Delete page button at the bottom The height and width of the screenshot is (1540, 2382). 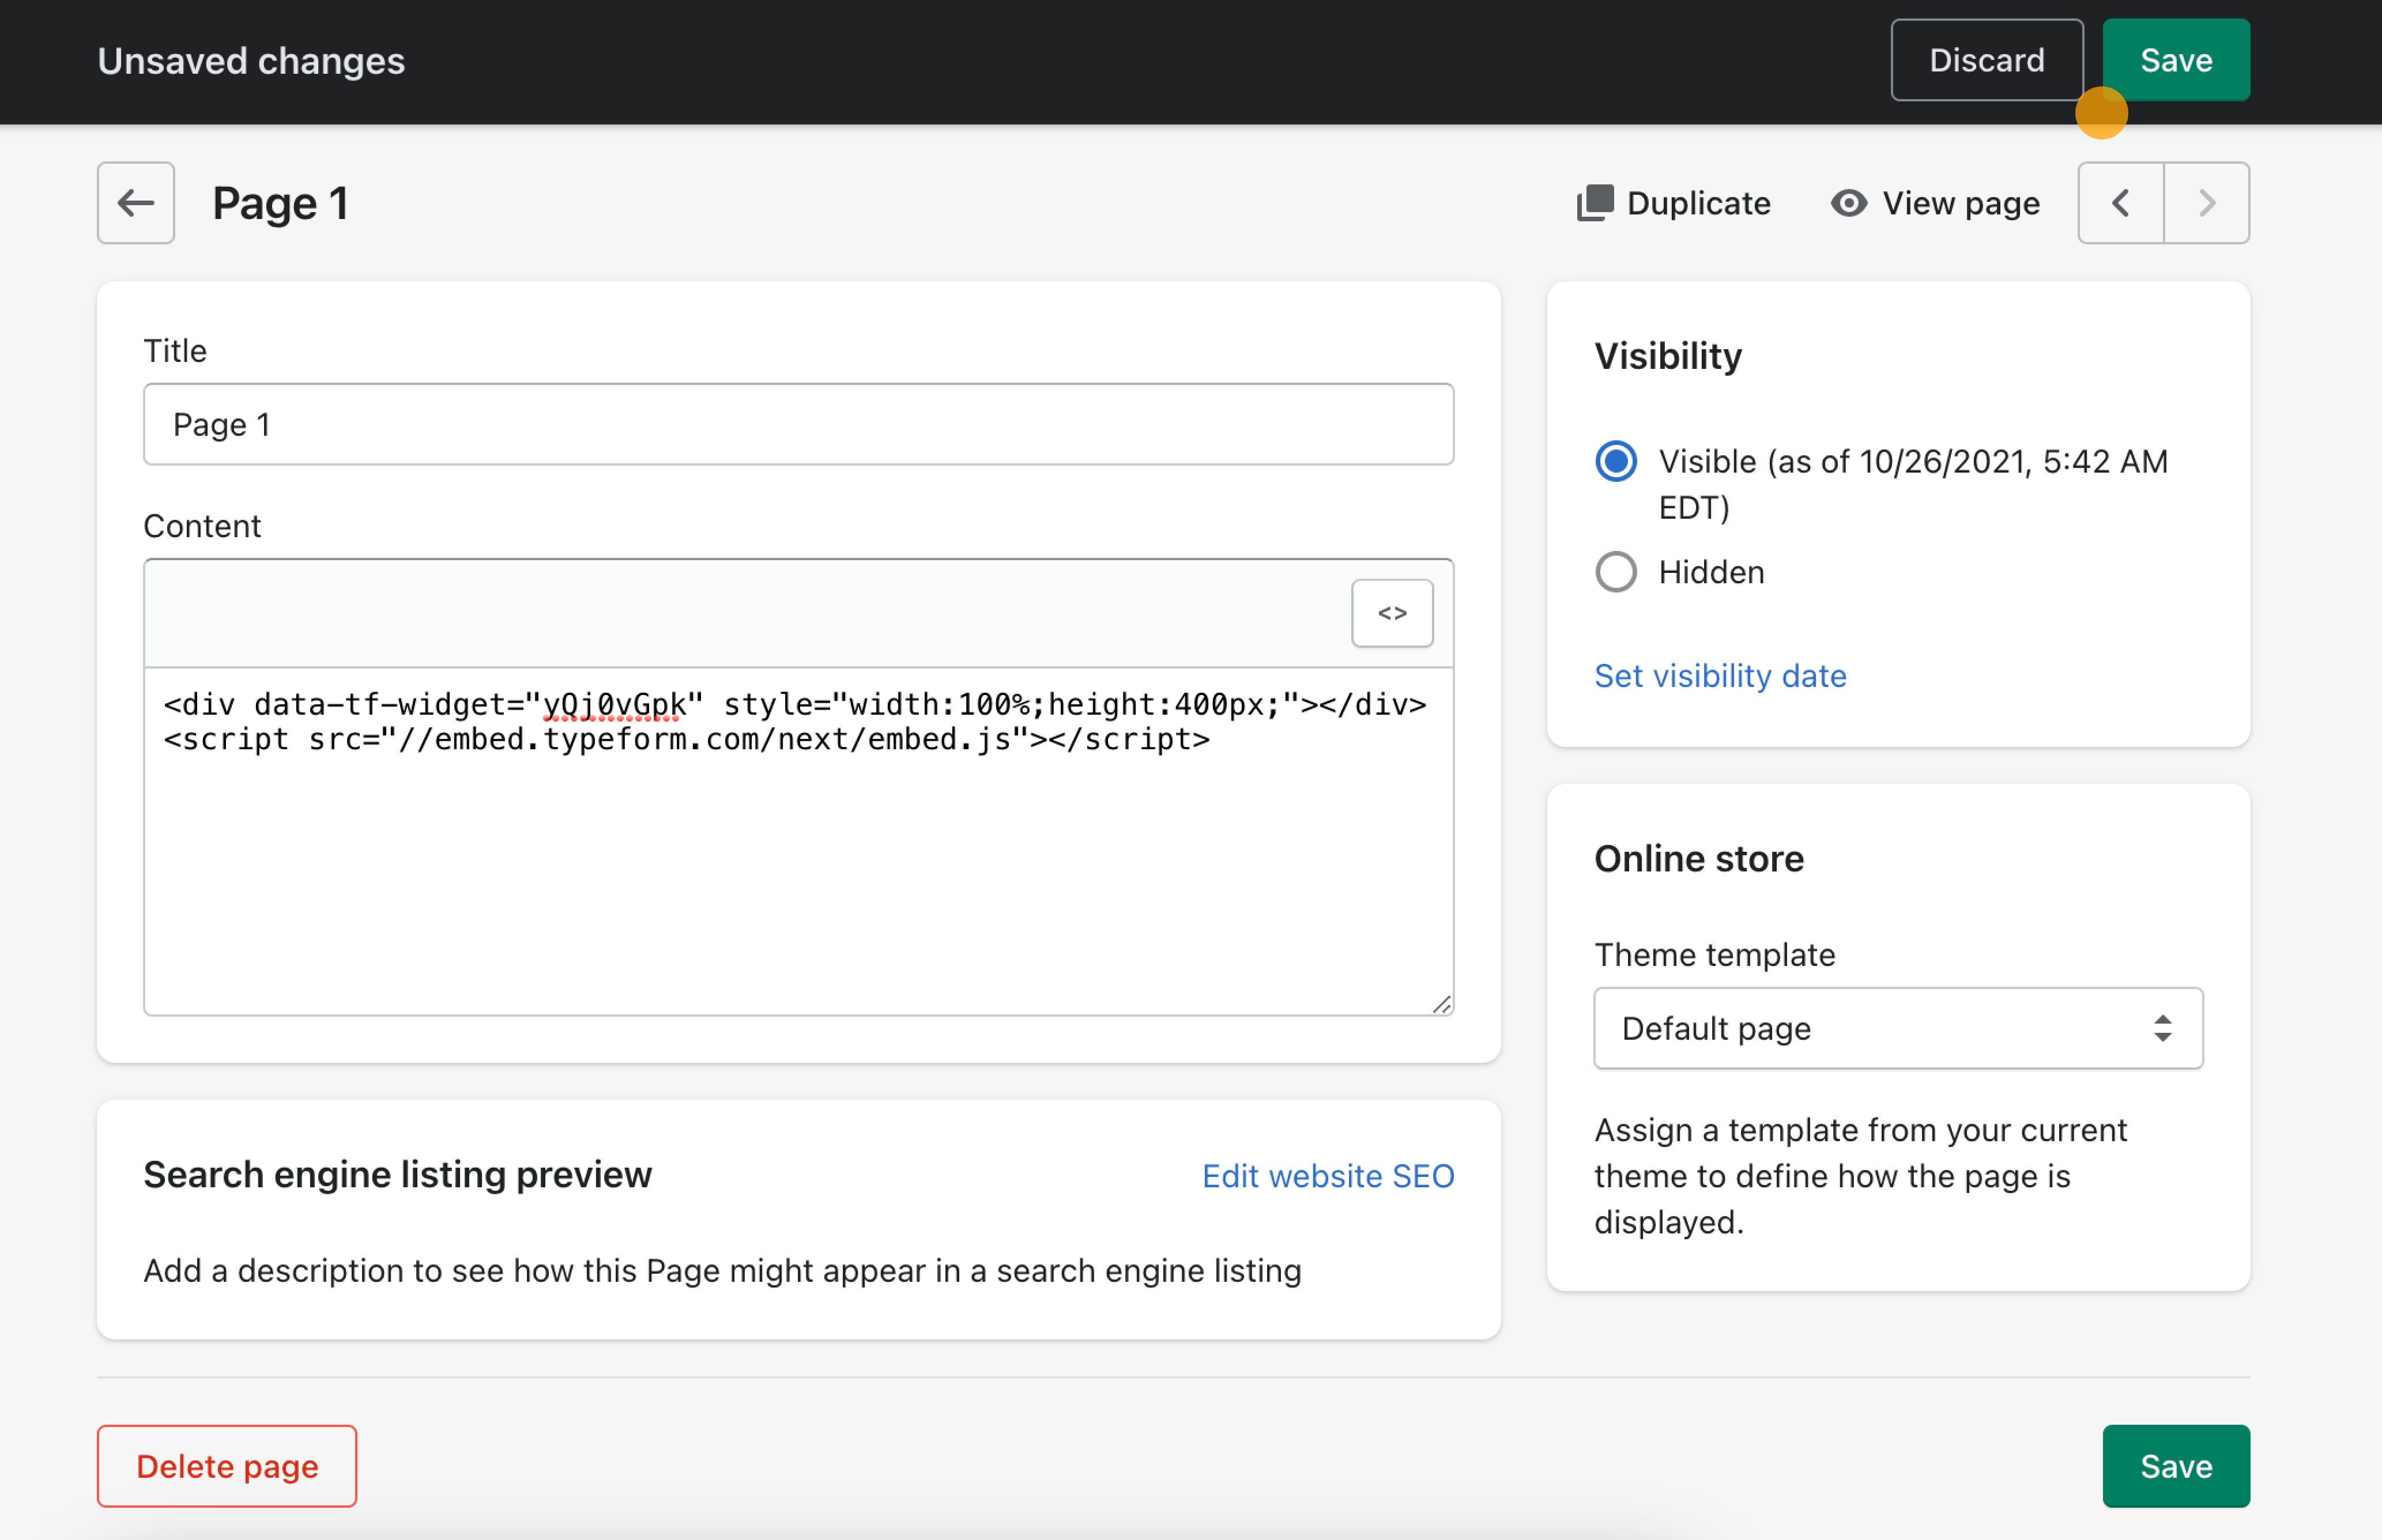tap(227, 1466)
